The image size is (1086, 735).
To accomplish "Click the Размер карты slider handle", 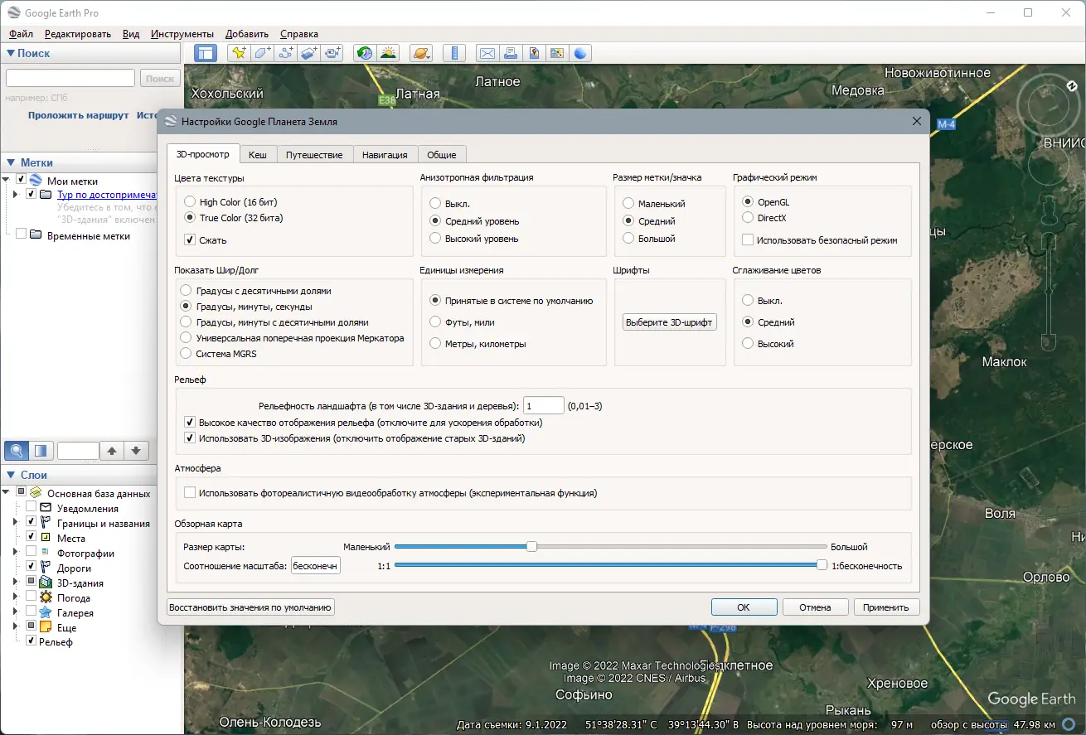I will 531,546.
